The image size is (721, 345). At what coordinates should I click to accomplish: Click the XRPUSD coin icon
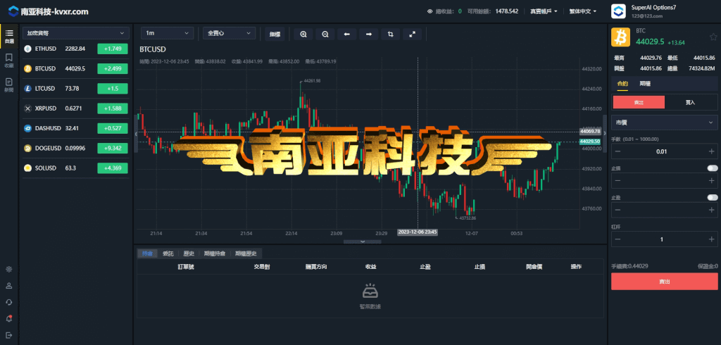27,108
